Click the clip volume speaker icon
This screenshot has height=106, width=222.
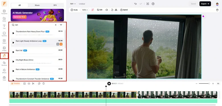[107, 10]
